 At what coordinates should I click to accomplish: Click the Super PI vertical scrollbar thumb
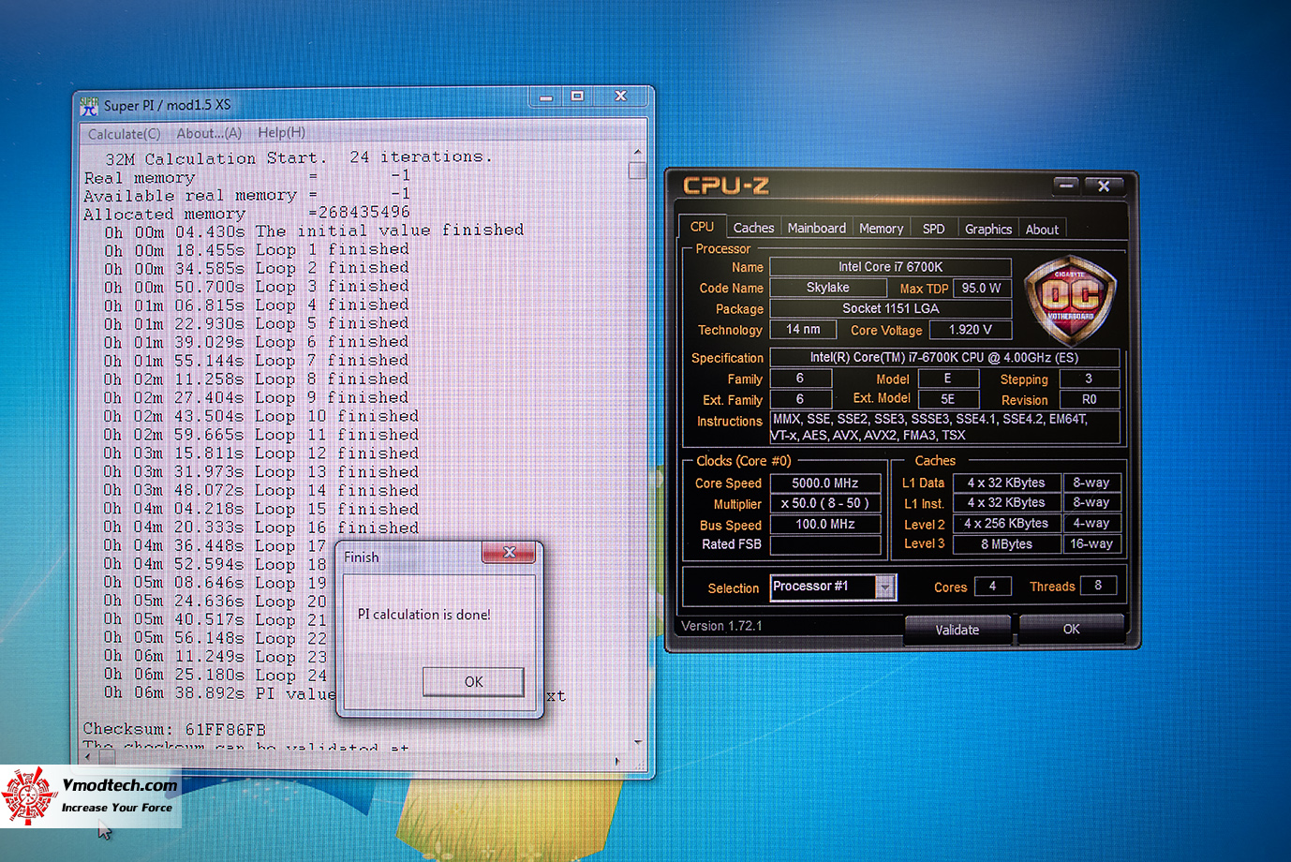point(637,170)
